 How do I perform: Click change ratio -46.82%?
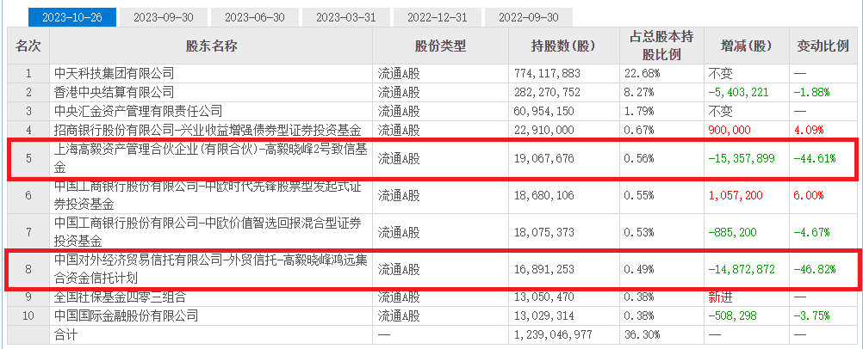tap(815, 269)
